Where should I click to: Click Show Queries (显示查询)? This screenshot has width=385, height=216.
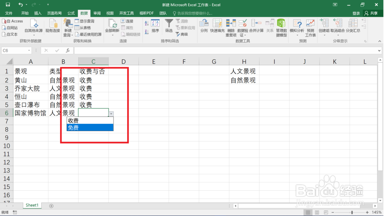(85, 21)
